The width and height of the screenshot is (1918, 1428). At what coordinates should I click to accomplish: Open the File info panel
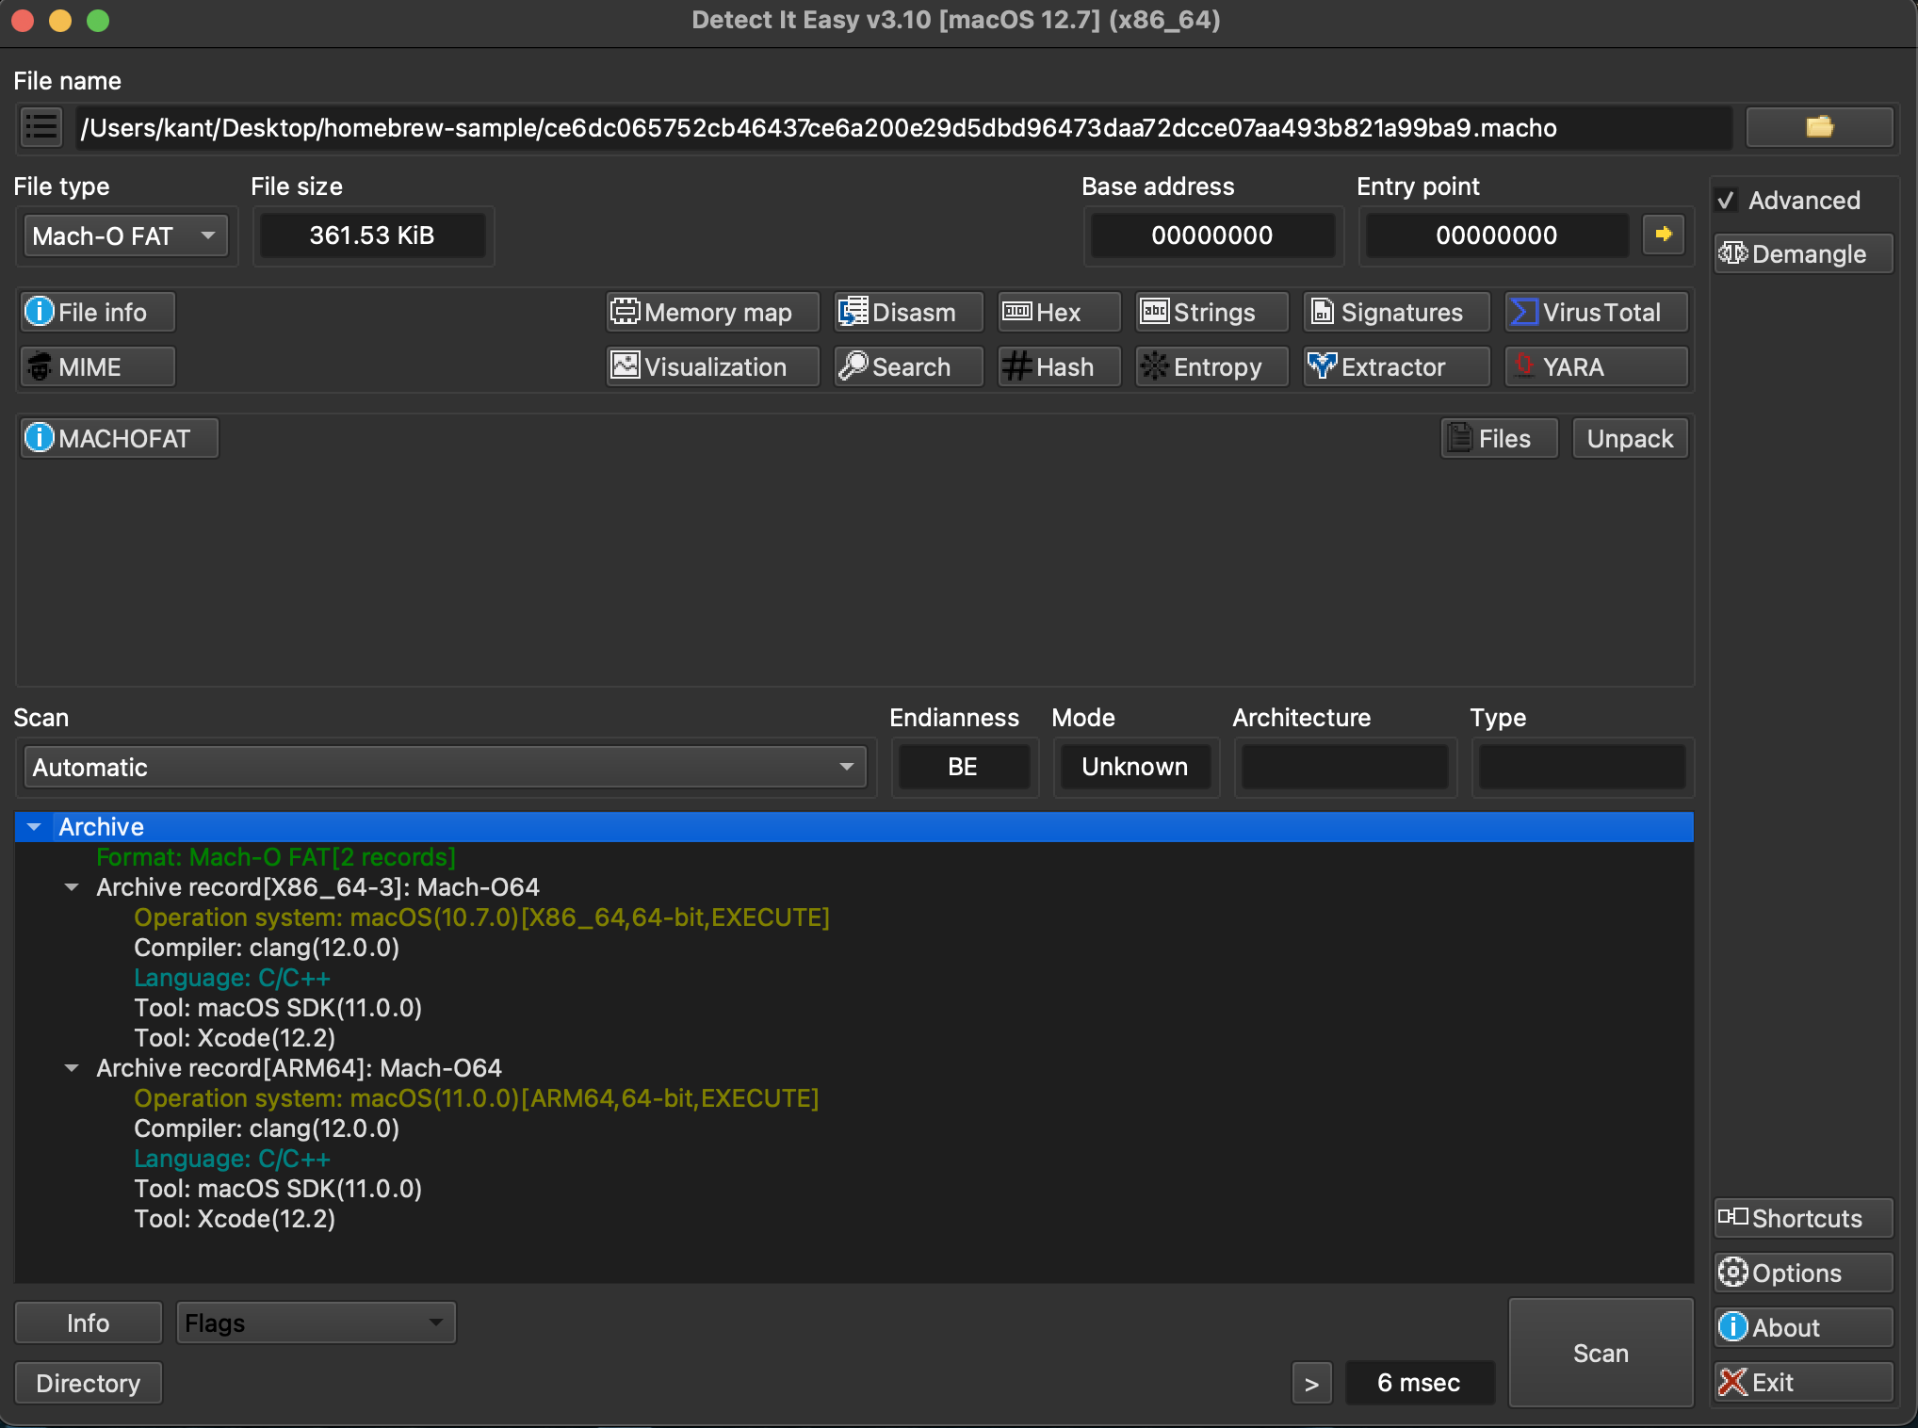pos(98,312)
